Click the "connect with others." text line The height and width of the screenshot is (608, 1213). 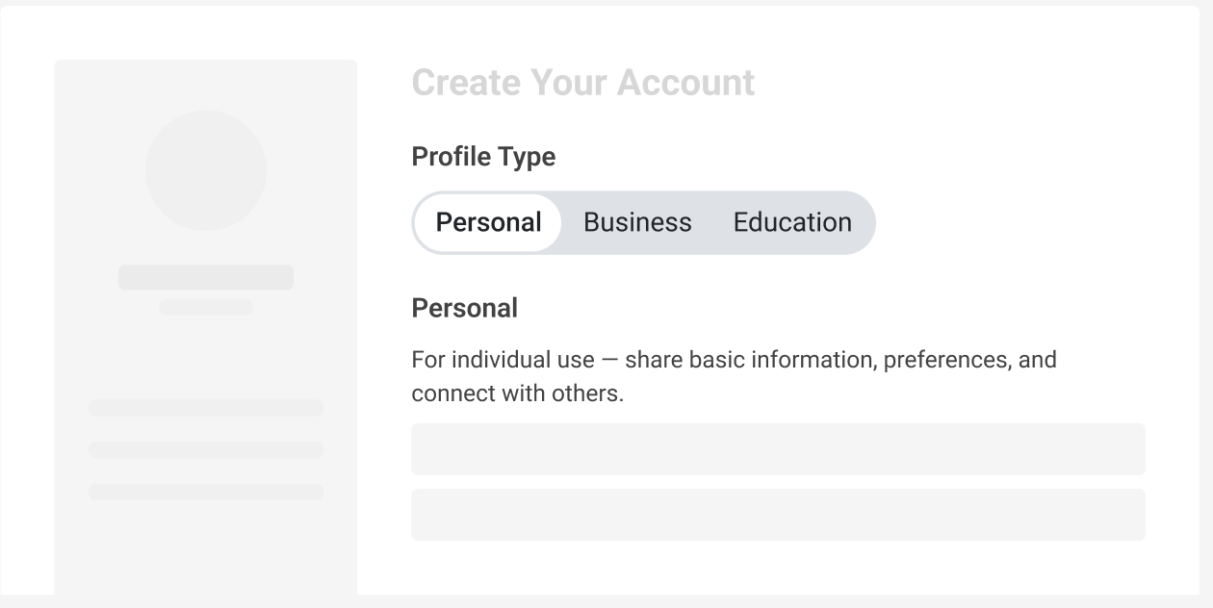click(517, 394)
